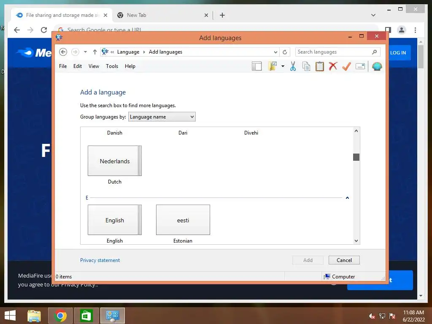Click the Dari language label
Image resolution: width=432 pixels, height=324 pixels.
[183, 133]
